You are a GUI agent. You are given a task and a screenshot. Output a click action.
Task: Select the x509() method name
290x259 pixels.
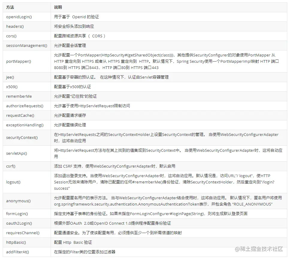click(x=12, y=87)
